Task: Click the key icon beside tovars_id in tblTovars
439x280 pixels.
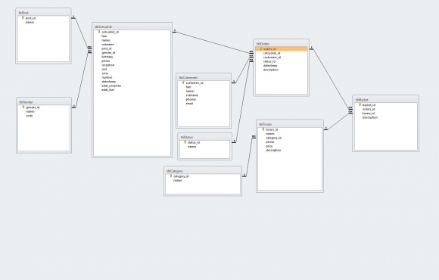Action: pyautogui.click(x=263, y=129)
